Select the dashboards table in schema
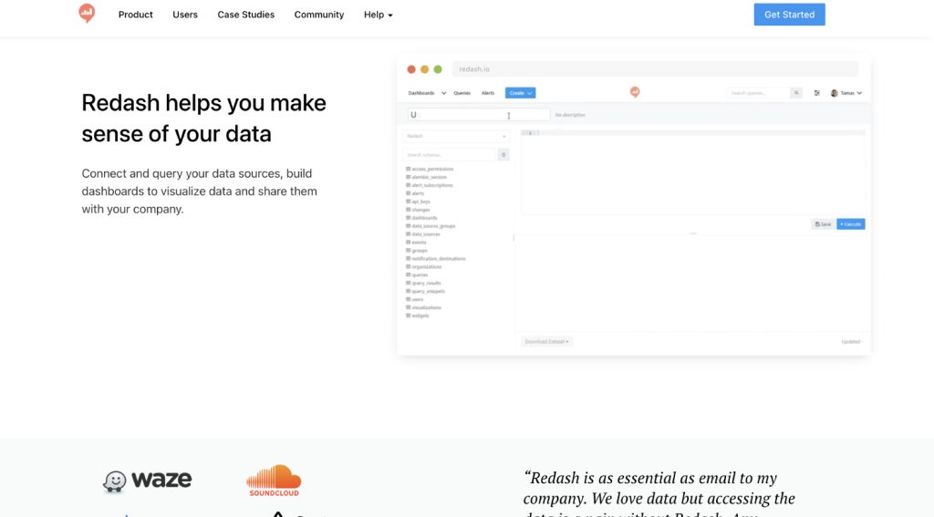The width and height of the screenshot is (934, 517). [x=421, y=218]
